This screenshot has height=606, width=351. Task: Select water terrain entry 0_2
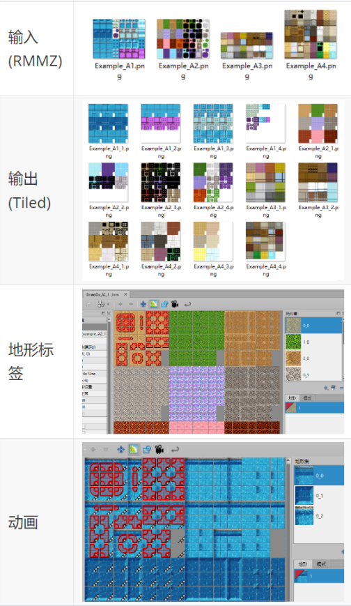(x=318, y=515)
